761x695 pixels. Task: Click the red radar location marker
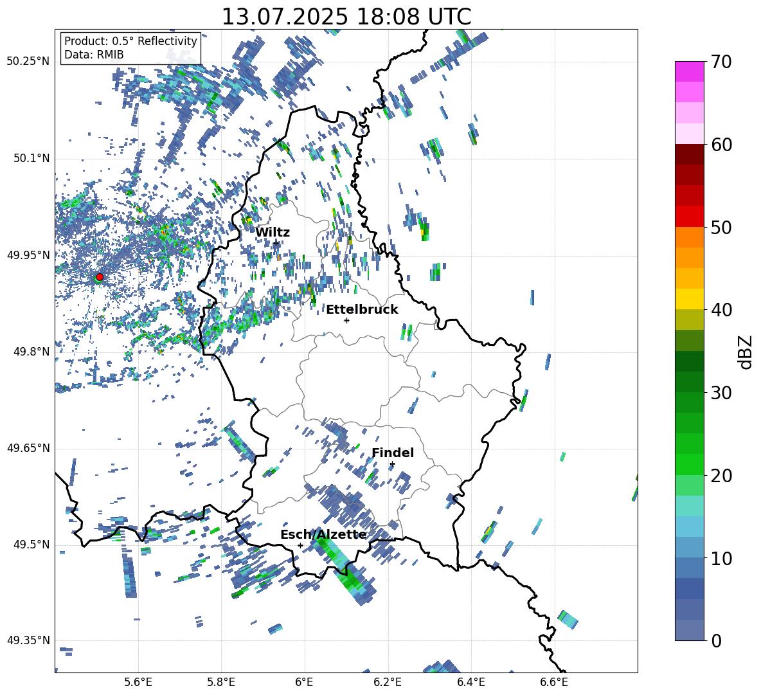[100, 277]
